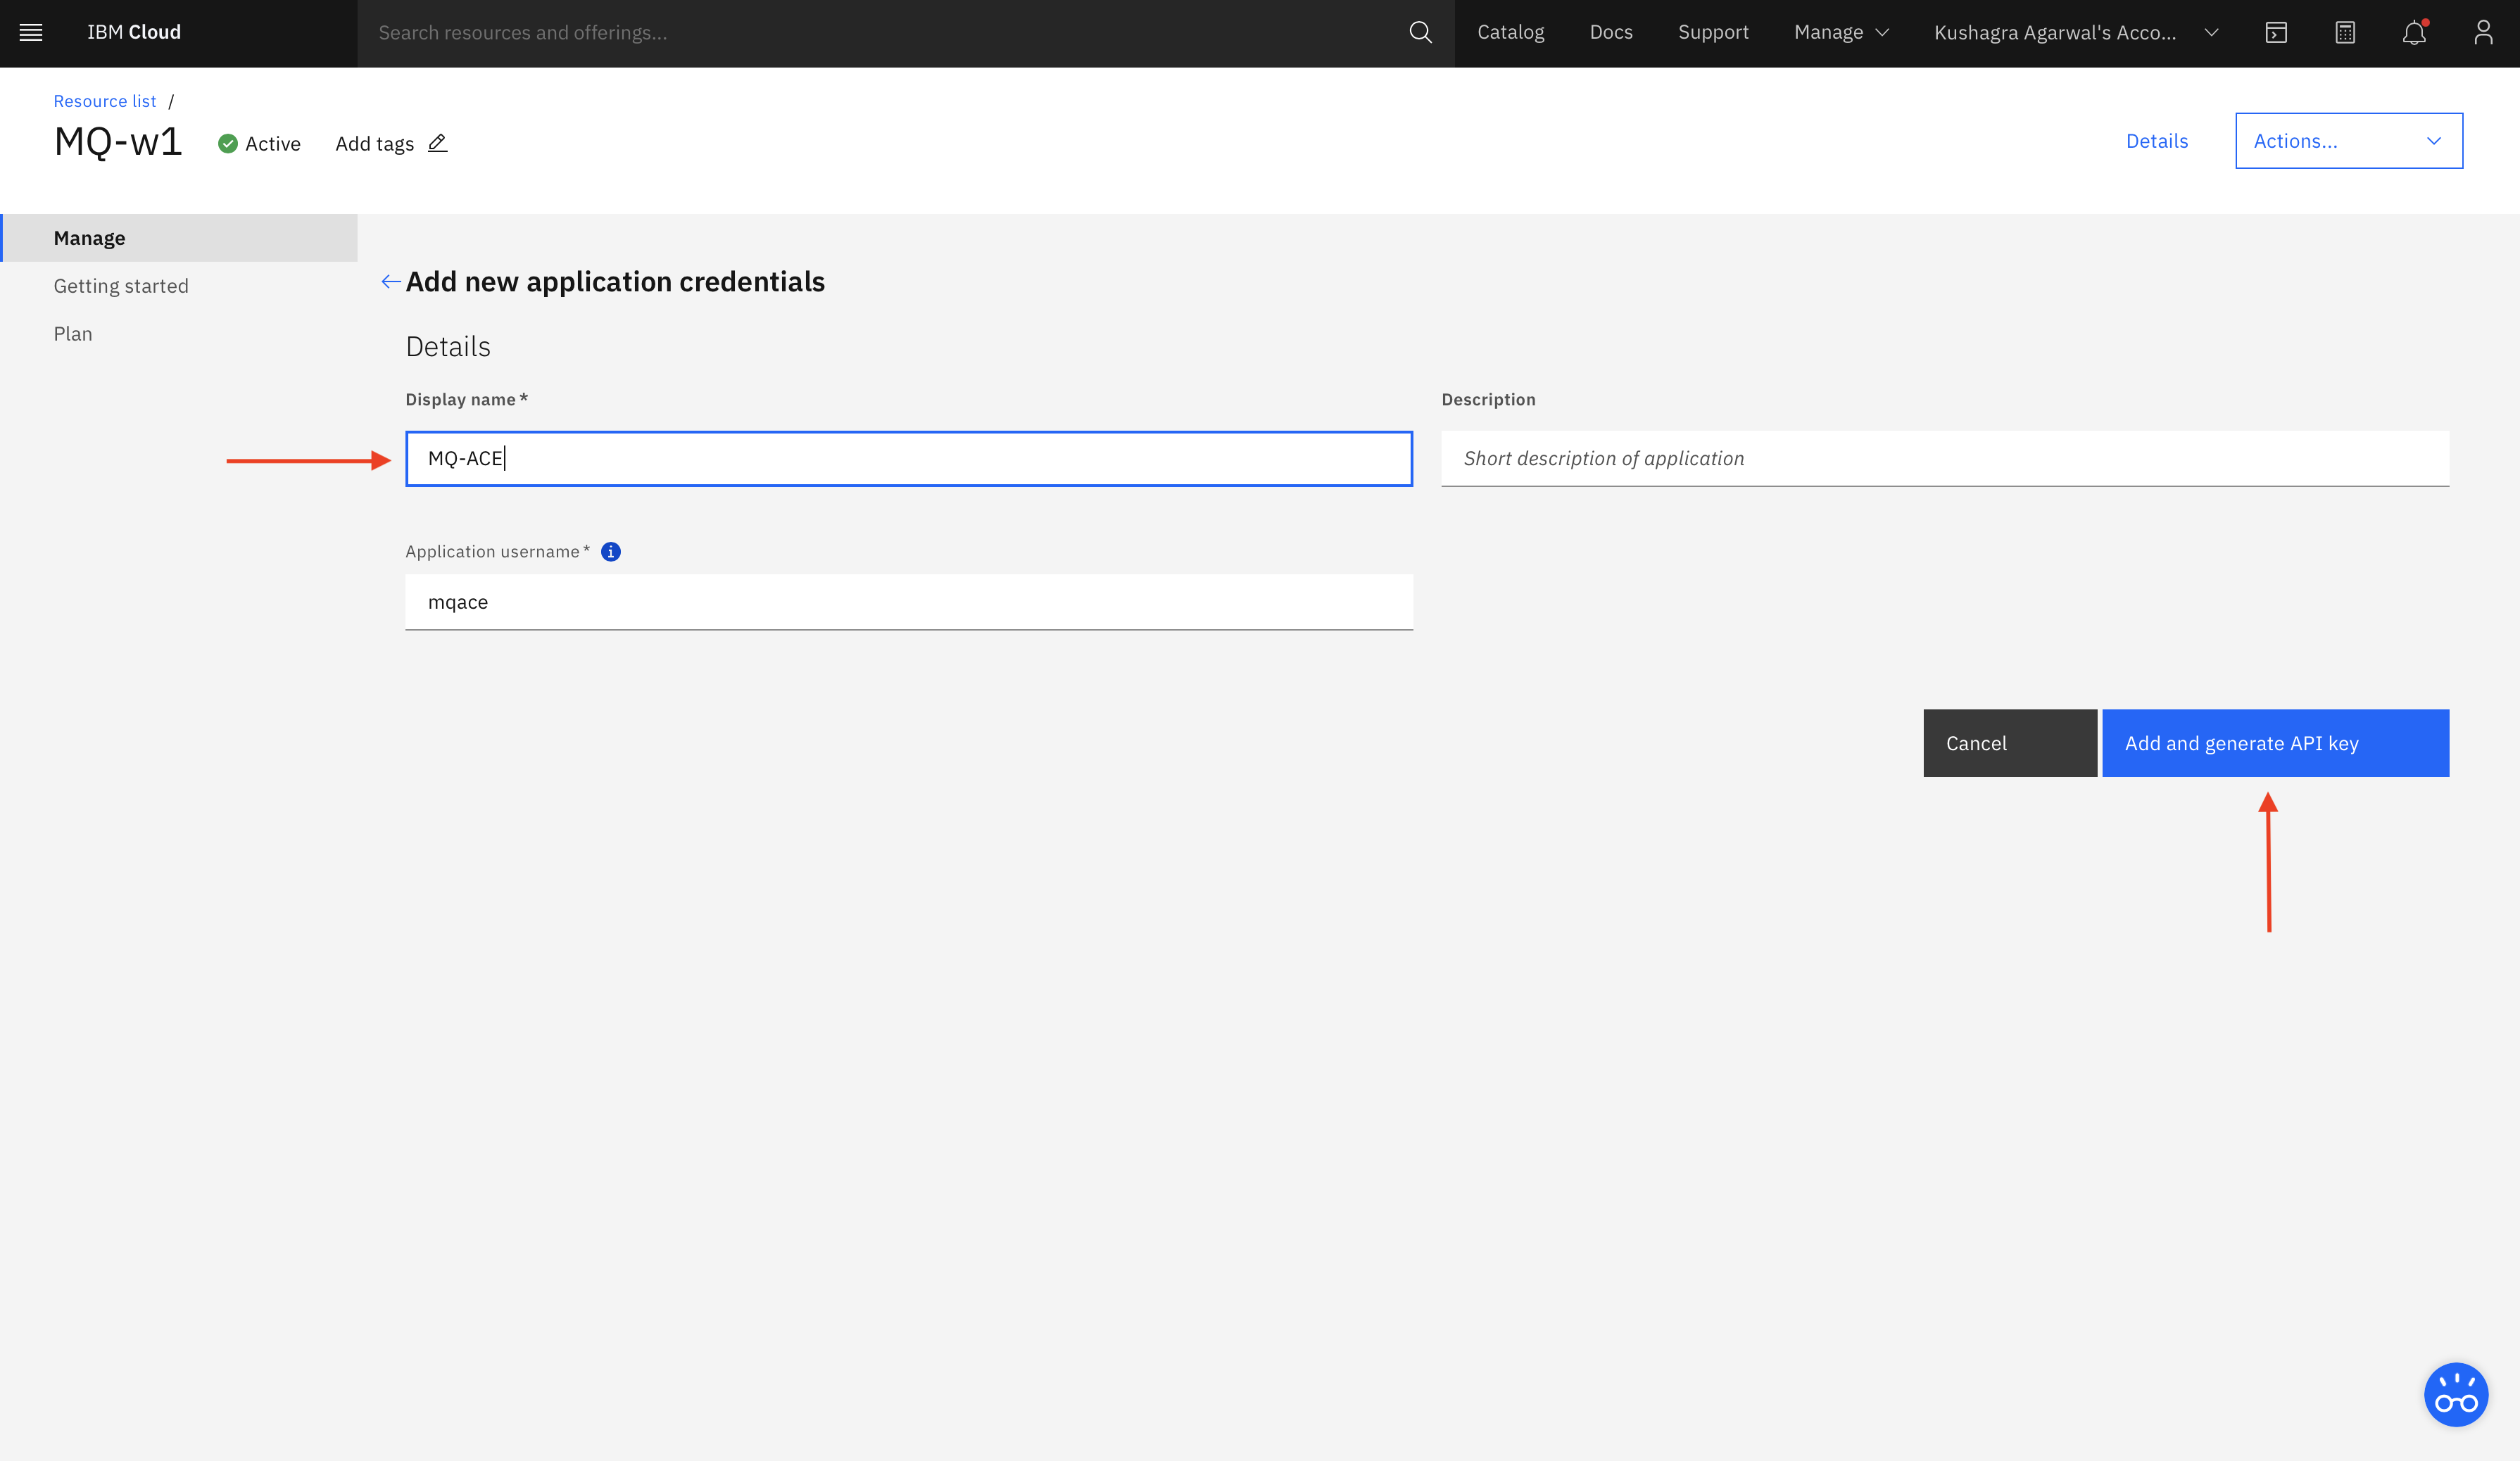Viewport: 2520px width, 1461px height.
Task: Go back using the left arrow
Action: click(391, 282)
